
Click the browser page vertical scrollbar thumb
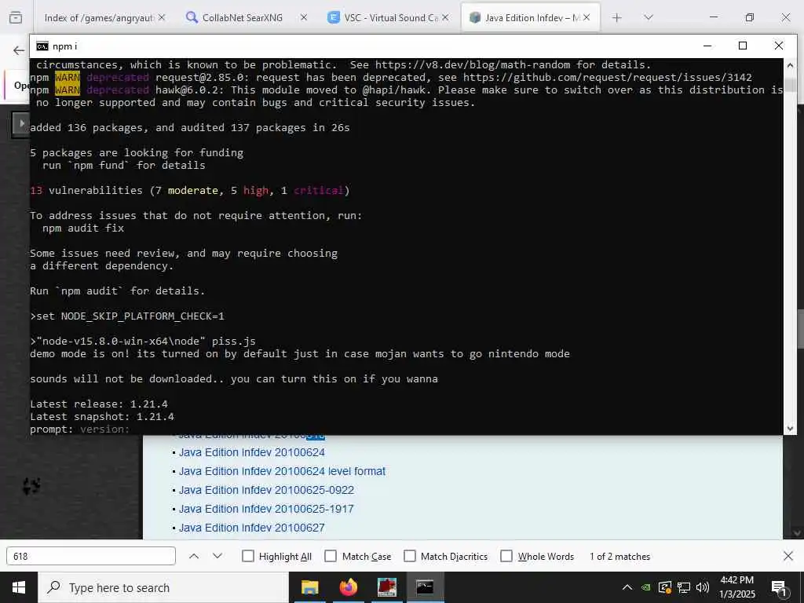tap(800, 329)
